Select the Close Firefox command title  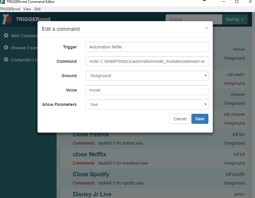pyautogui.click(x=91, y=135)
